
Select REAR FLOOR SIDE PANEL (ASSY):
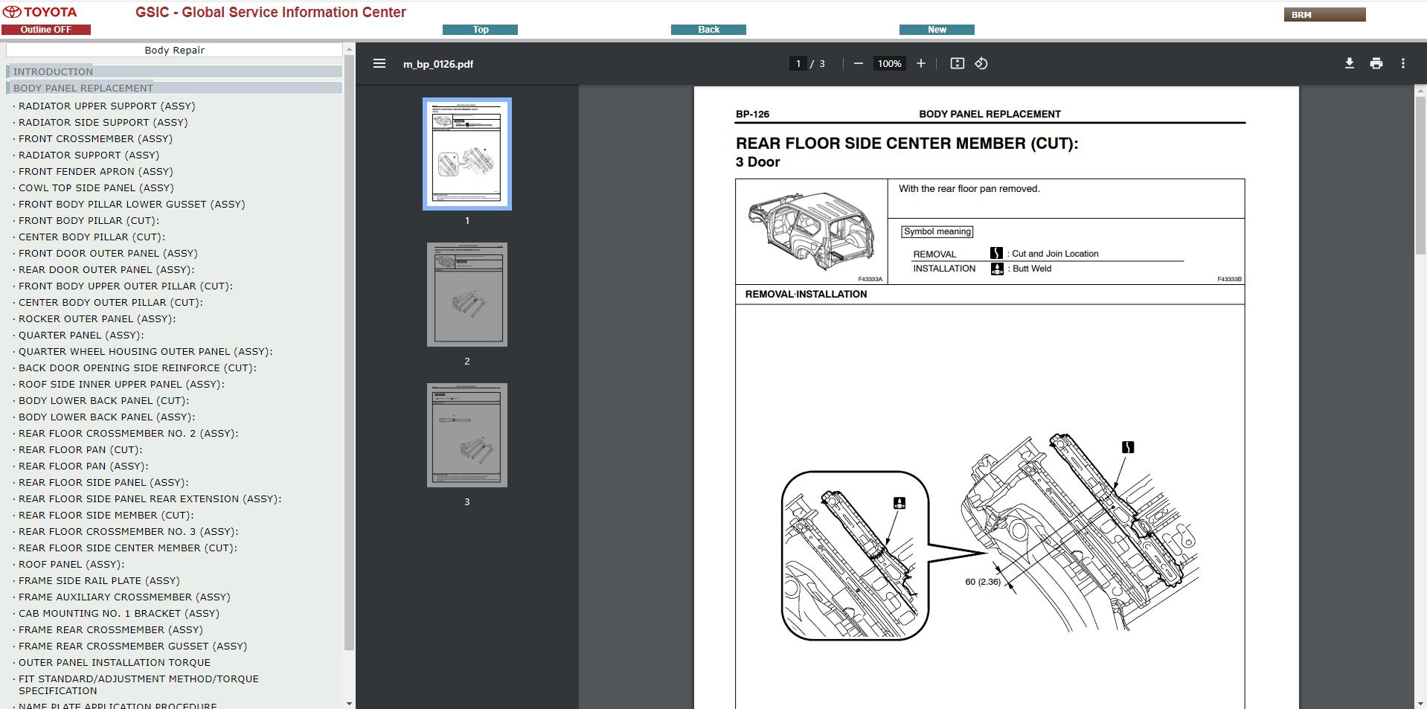[x=103, y=482]
